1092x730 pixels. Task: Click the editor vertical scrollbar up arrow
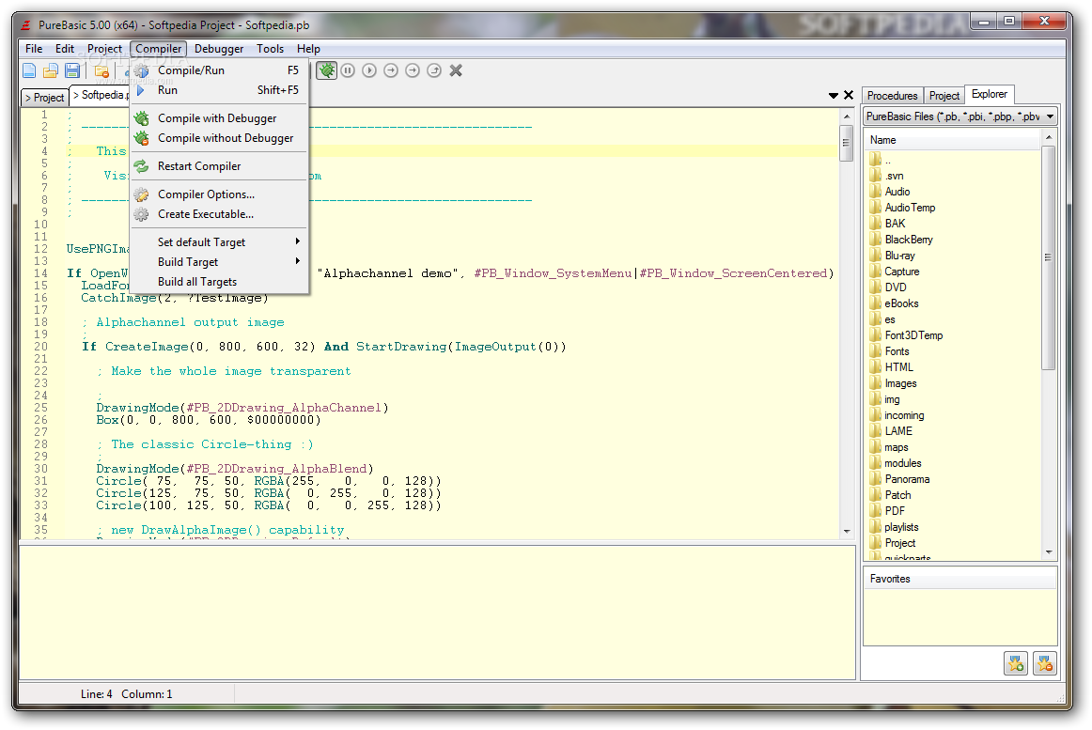coord(847,116)
